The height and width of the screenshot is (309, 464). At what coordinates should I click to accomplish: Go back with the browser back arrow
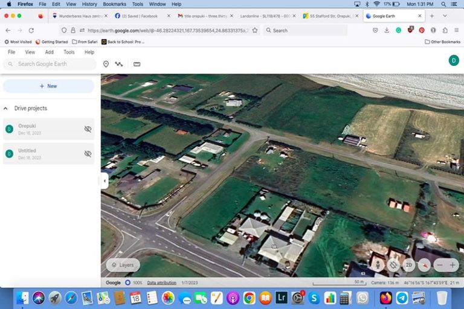[8, 30]
